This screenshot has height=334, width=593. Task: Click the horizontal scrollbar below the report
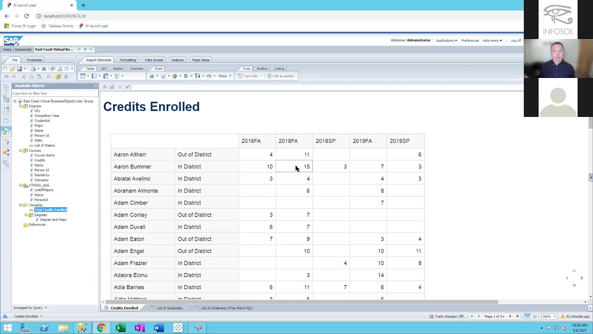(x=302, y=302)
